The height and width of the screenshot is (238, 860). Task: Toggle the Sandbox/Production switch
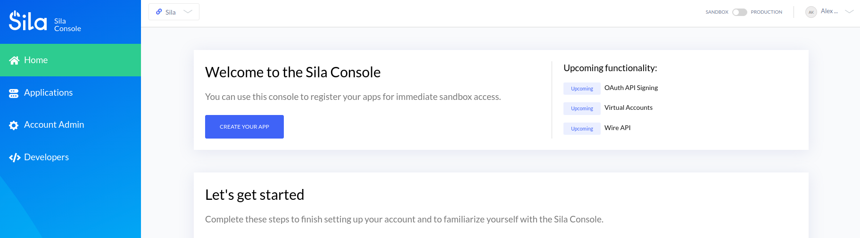click(x=739, y=12)
